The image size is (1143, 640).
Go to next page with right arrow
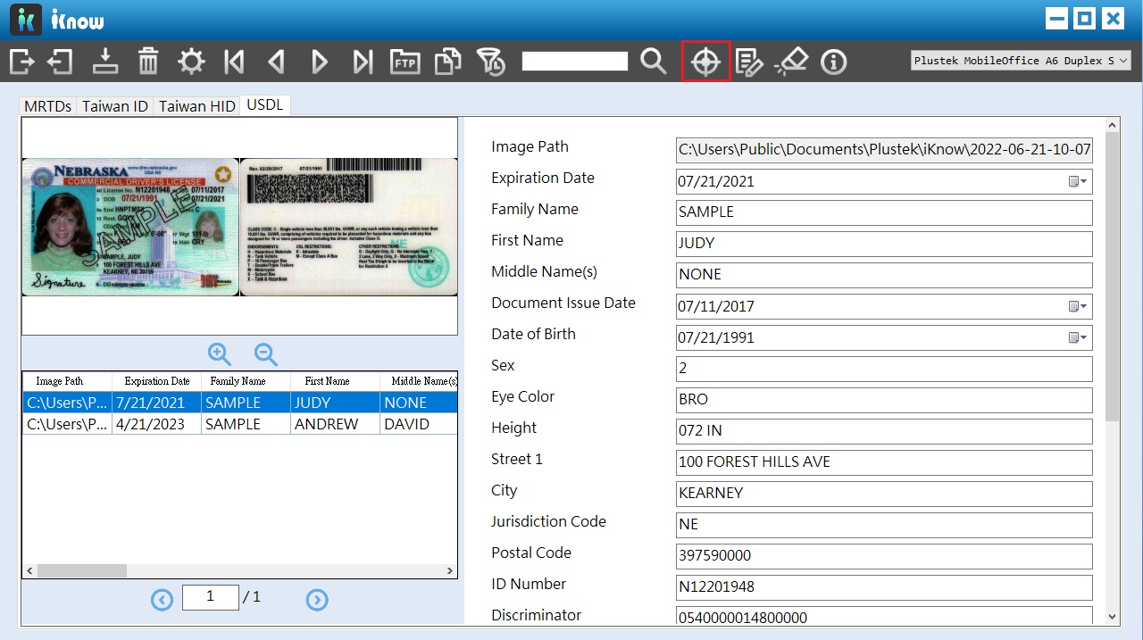pos(317,600)
